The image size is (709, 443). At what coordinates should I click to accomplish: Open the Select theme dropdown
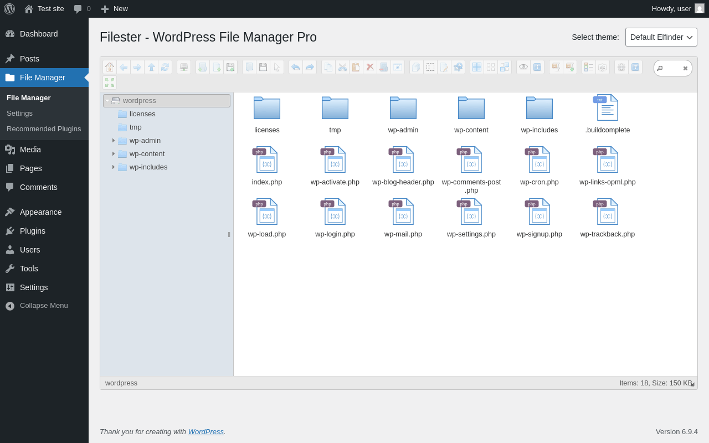tap(661, 37)
